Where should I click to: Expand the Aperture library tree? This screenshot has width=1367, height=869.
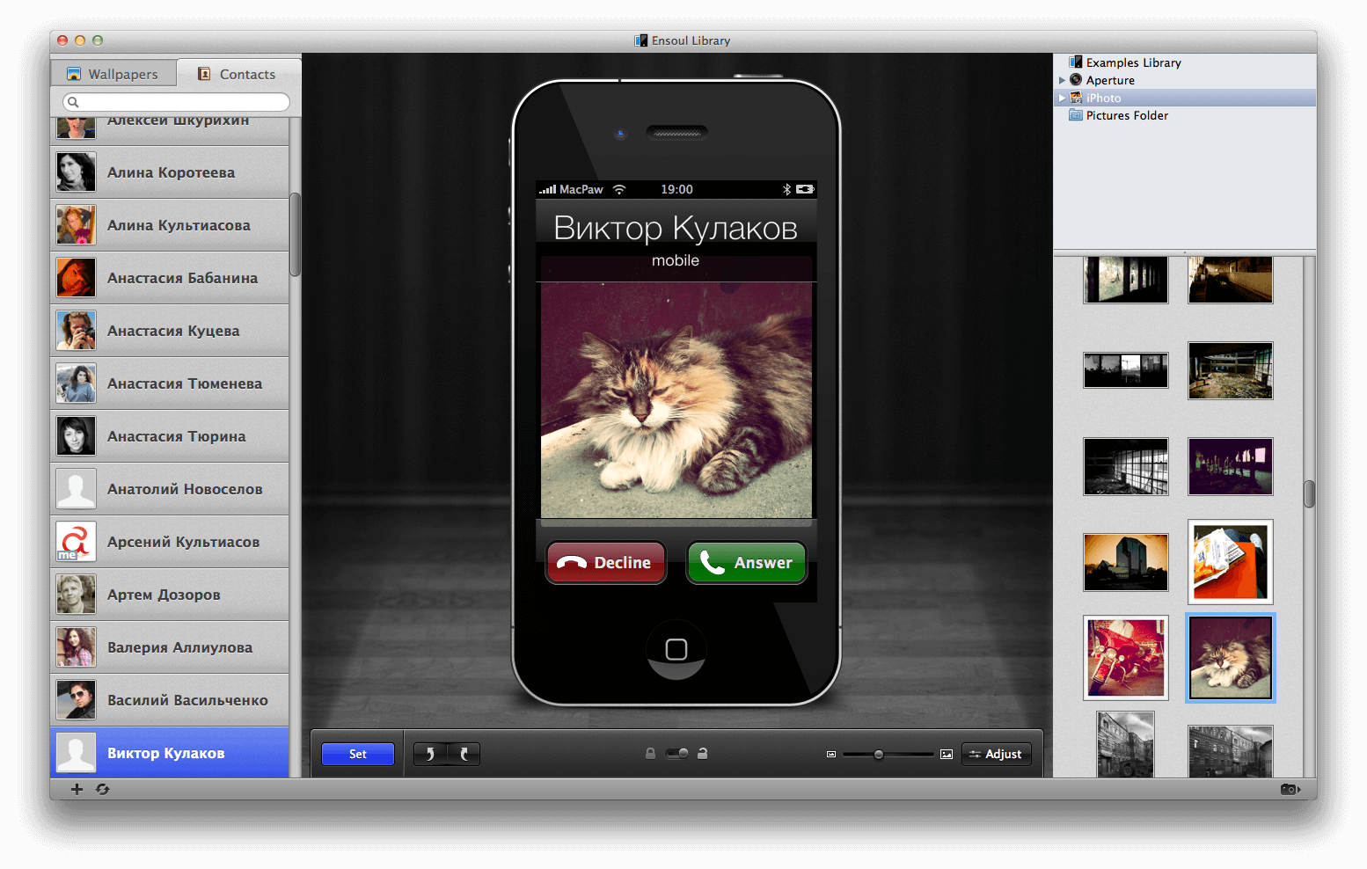coord(1062,80)
